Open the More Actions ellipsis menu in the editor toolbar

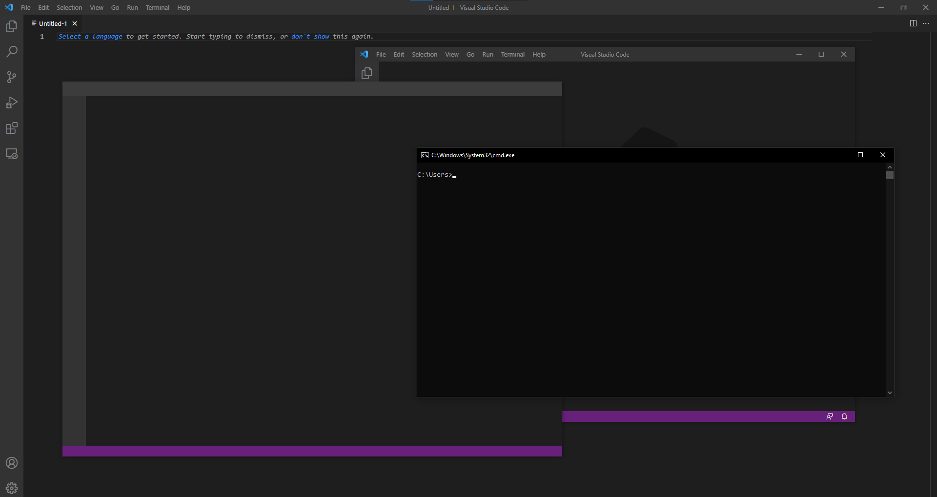926,23
